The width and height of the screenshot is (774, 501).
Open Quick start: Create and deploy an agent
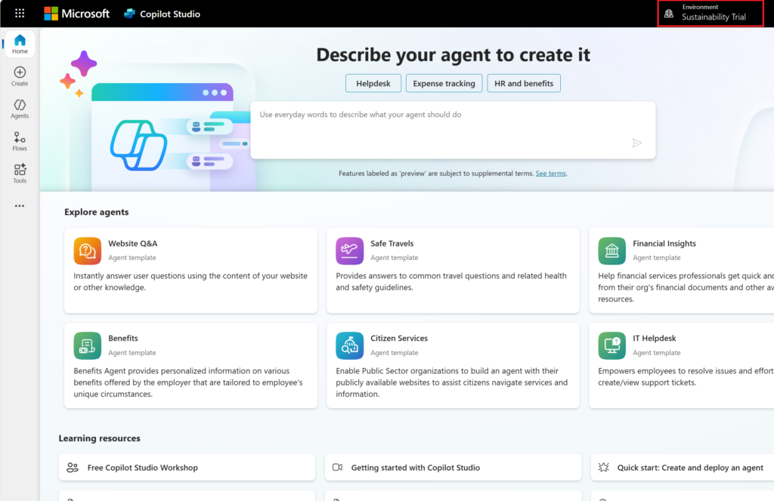tap(683, 468)
